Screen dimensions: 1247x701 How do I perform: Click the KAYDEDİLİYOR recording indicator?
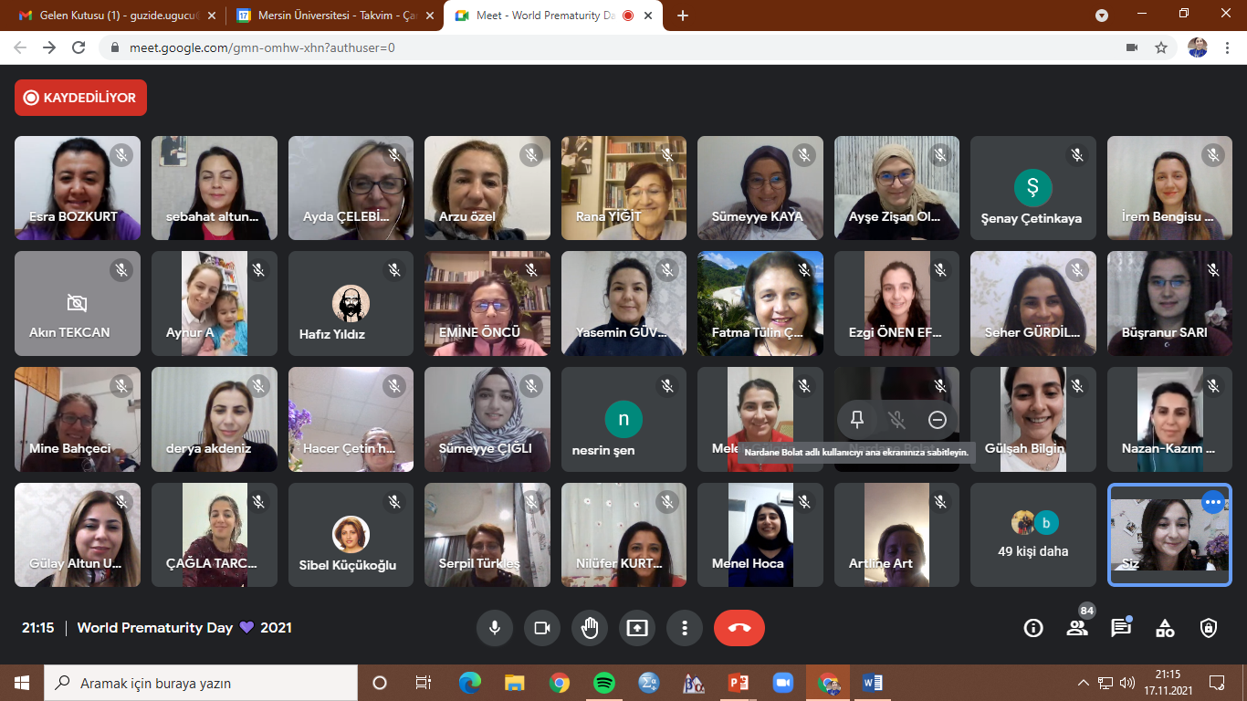click(x=80, y=98)
